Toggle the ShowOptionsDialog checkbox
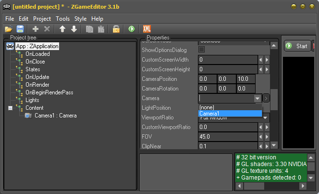This screenshot has width=319, height=194. 202,50
